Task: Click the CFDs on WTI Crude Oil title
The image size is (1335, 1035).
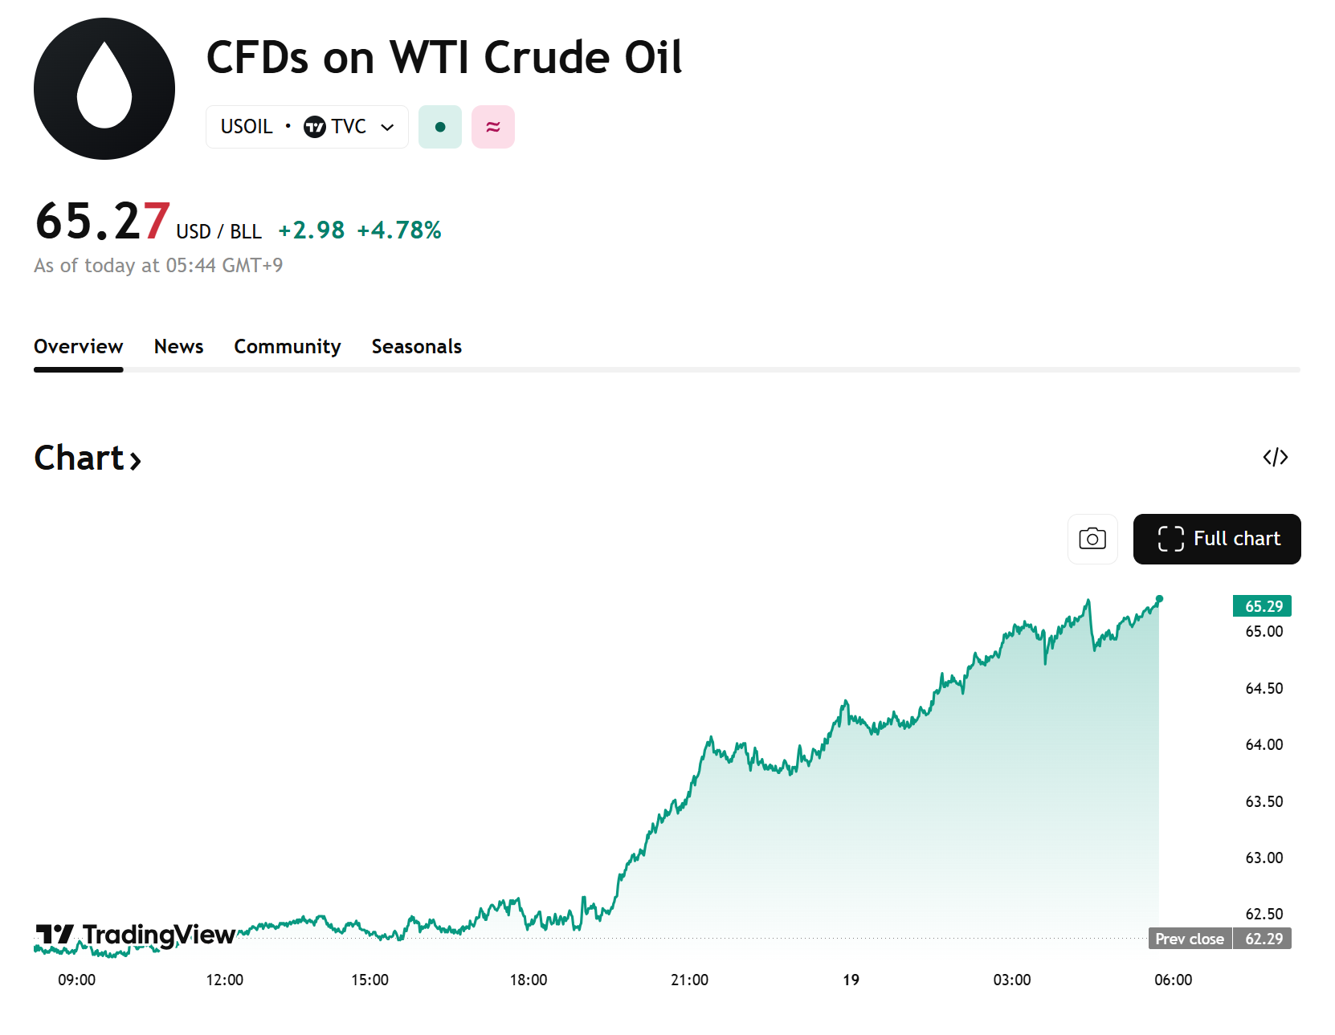Action: tap(444, 58)
